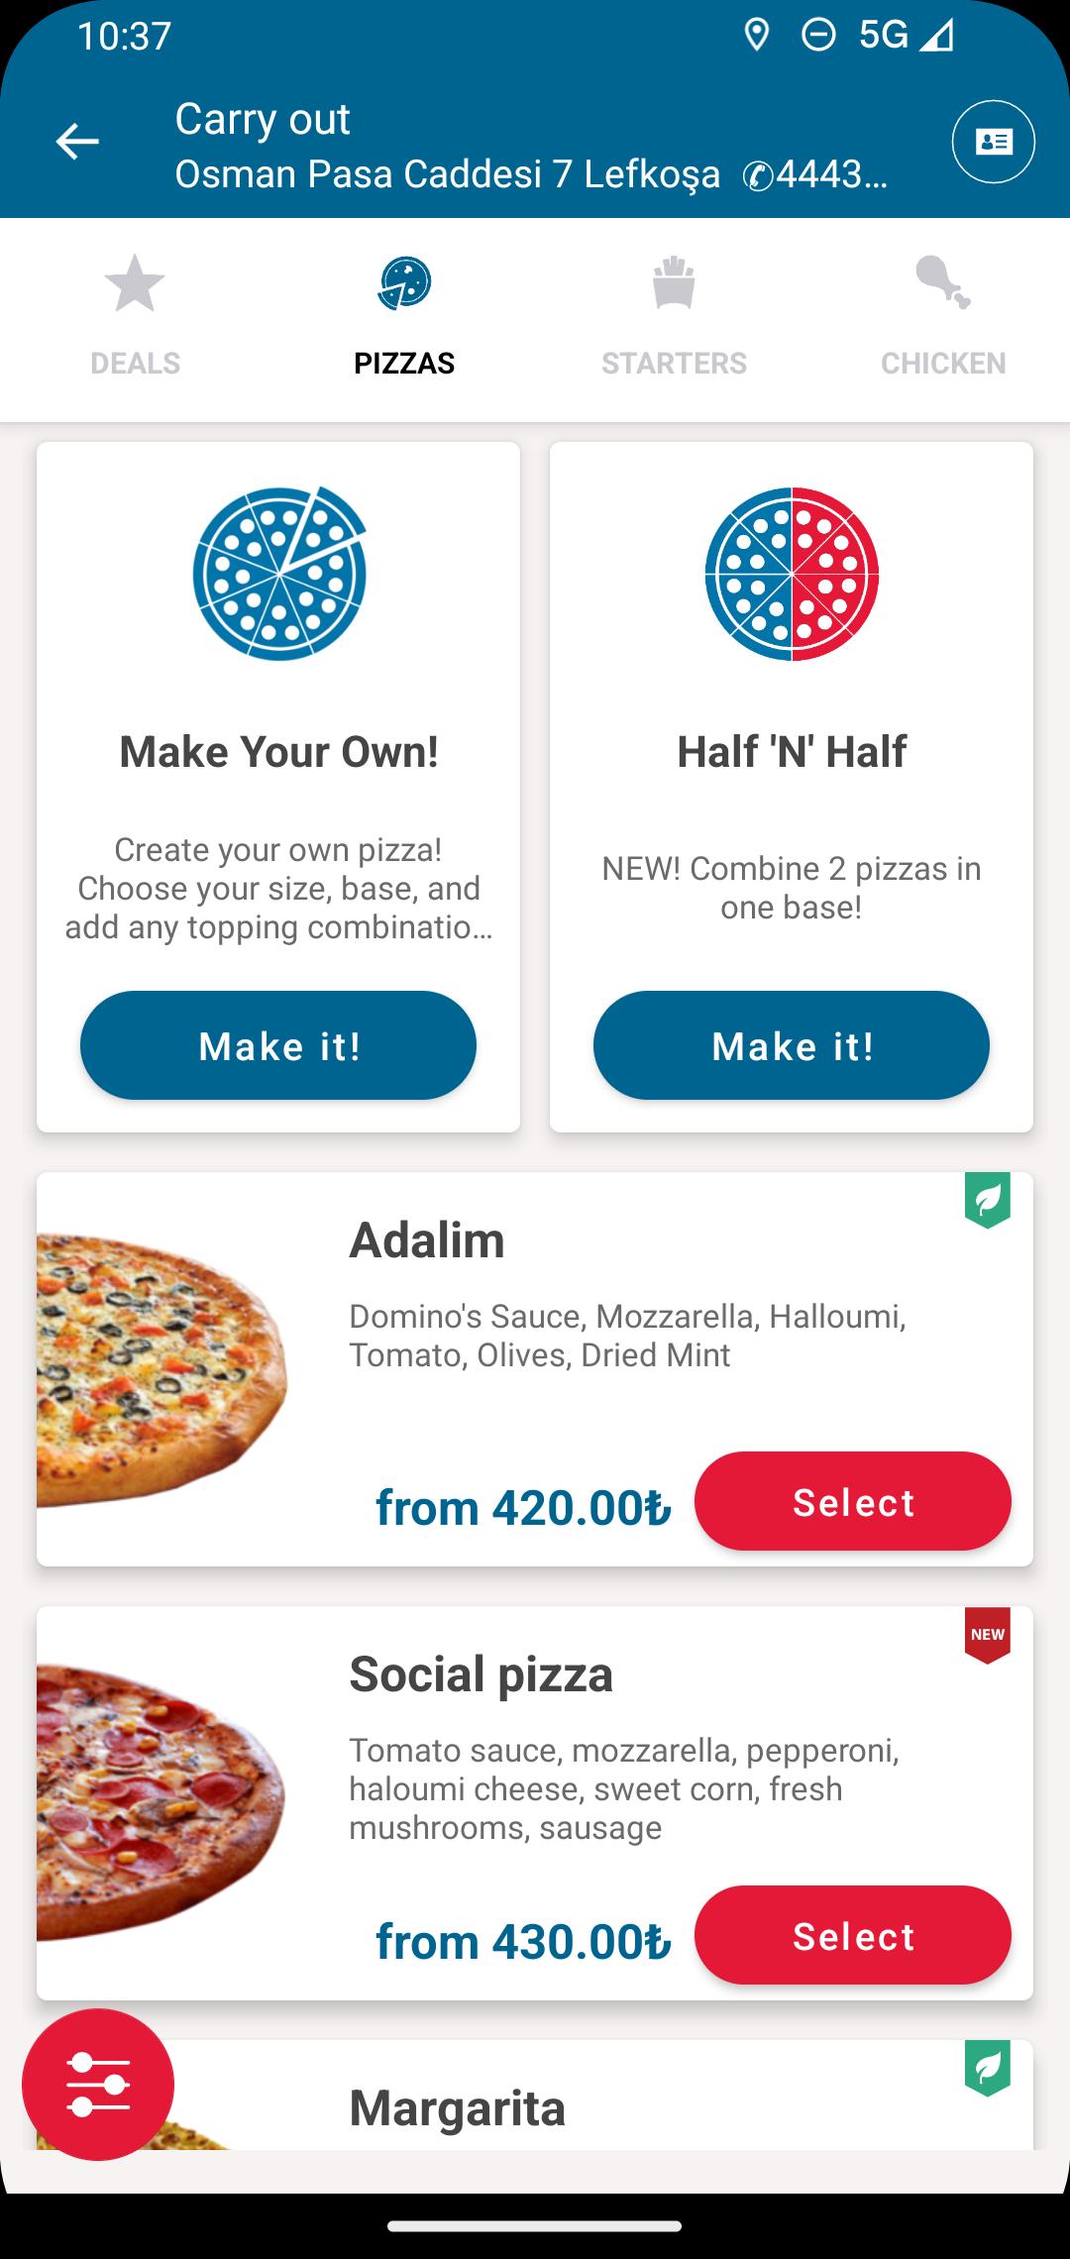Select the Adalim pizza
Image resolution: width=1070 pixels, height=2259 pixels.
click(852, 1501)
